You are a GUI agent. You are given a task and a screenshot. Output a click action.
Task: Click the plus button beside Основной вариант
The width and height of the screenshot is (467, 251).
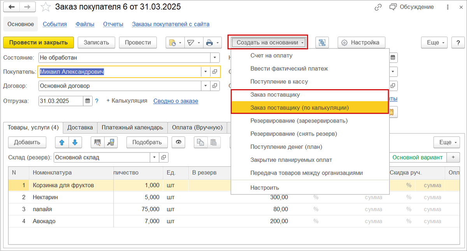tap(453, 158)
